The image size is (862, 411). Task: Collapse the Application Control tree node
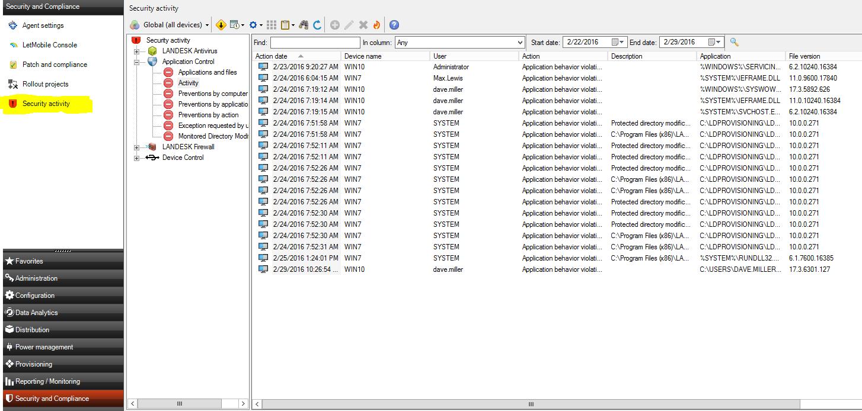tap(136, 62)
